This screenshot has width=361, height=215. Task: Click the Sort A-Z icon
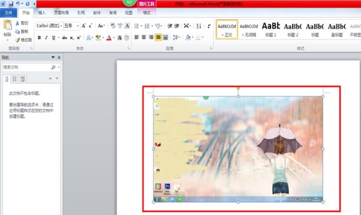(198, 26)
